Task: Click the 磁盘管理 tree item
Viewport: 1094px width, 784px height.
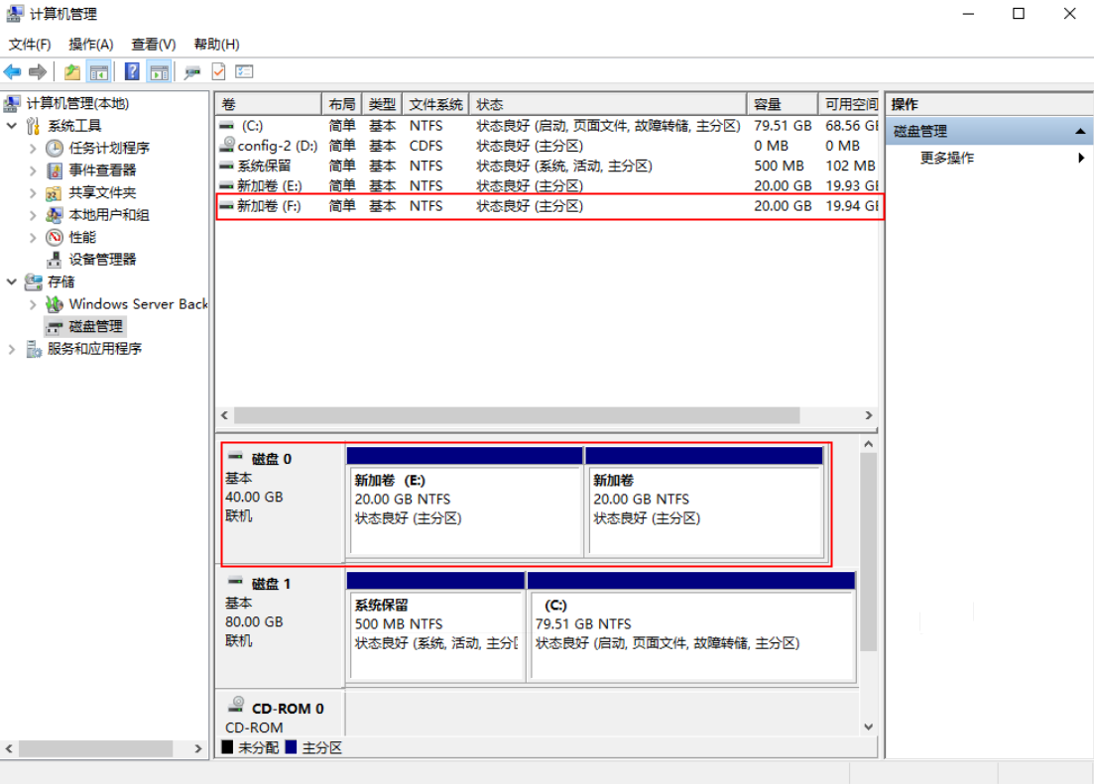Action: [96, 326]
